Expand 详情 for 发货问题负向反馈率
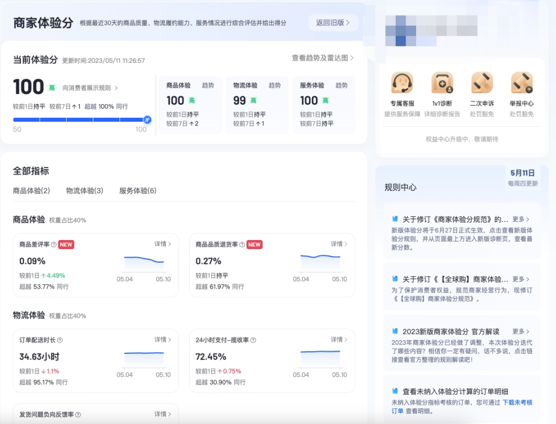556x424 pixels. pyautogui.click(x=162, y=414)
